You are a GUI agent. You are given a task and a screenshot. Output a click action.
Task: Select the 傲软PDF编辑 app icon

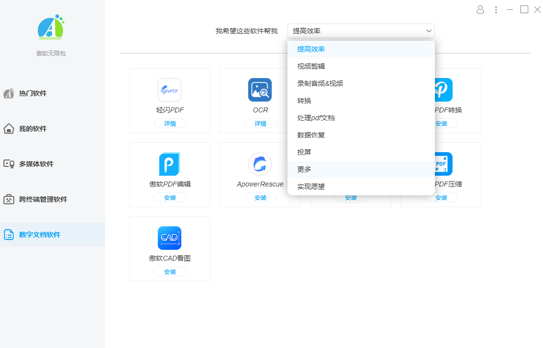[x=170, y=164]
